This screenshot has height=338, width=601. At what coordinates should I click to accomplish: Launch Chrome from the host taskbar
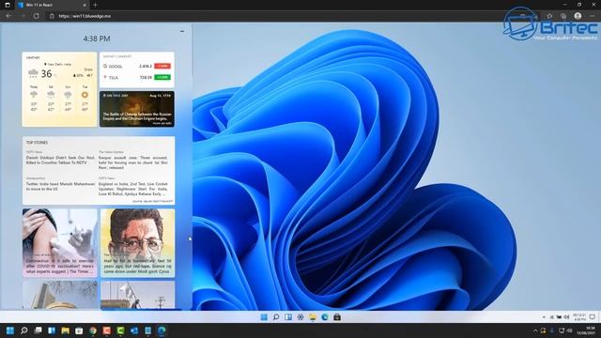[x=93, y=330]
